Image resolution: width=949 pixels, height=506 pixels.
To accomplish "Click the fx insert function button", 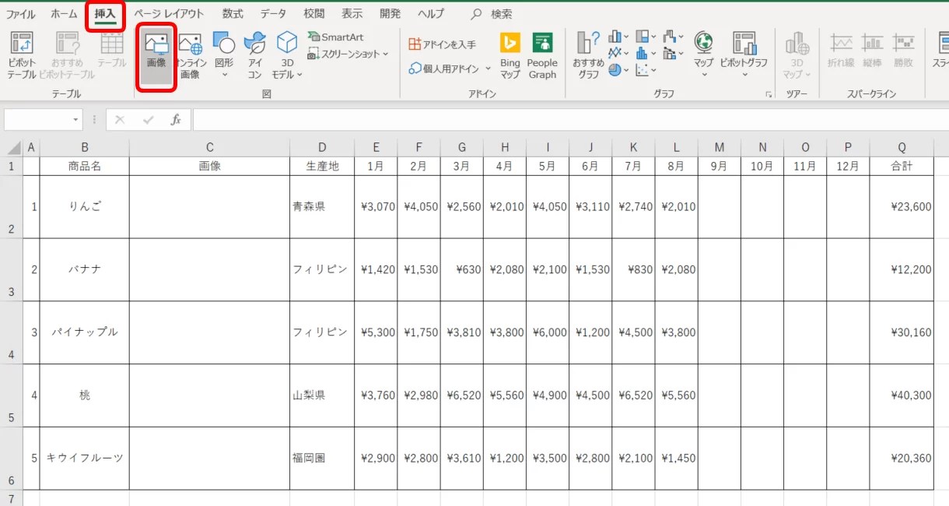I will click(x=176, y=120).
